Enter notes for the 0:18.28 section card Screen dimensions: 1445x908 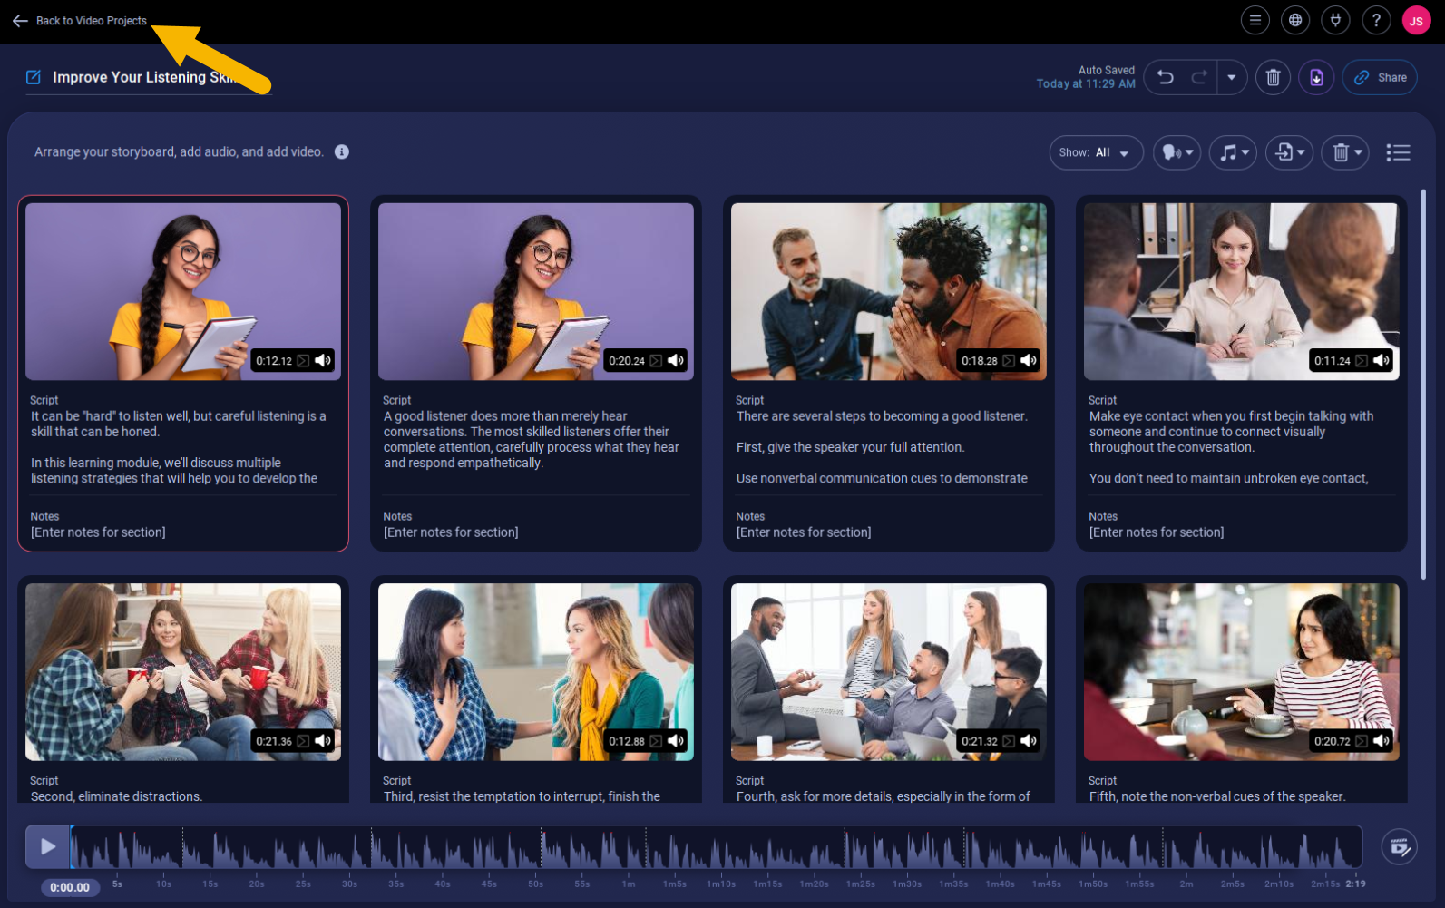(804, 532)
